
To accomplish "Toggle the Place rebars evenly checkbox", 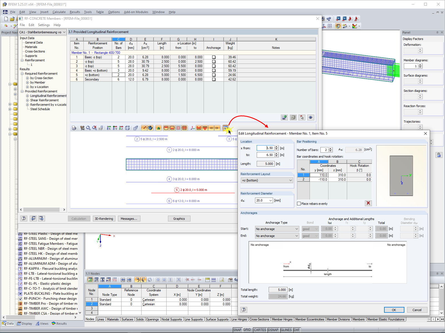I will click(x=299, y=203).
